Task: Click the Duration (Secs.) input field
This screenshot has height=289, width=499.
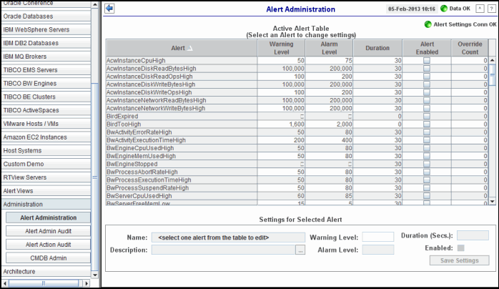Action: pos(473,235)
